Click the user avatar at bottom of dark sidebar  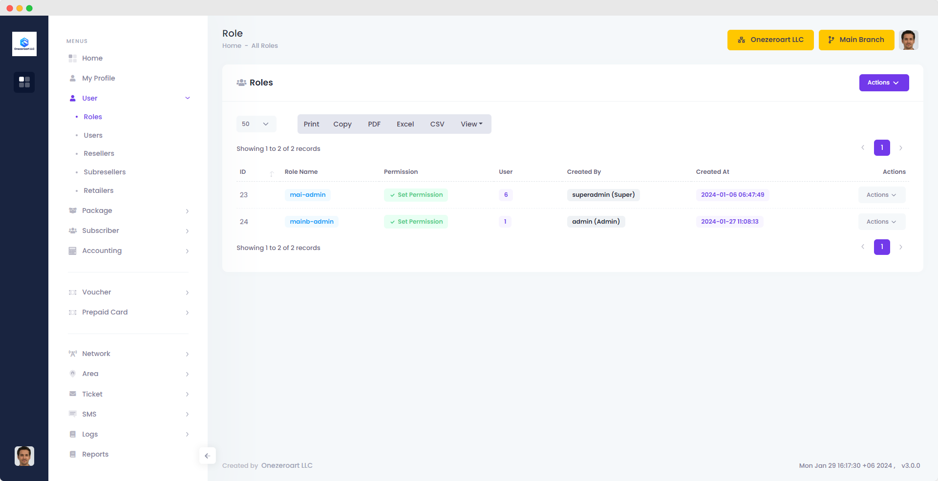point(24,456)
